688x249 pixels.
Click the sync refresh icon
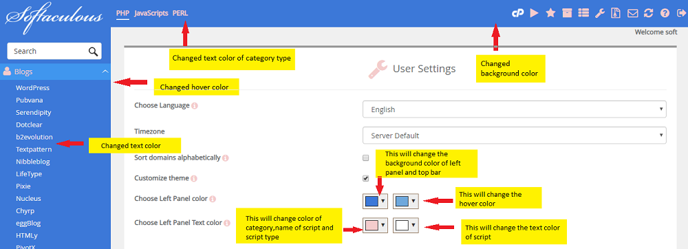[649, 13]
